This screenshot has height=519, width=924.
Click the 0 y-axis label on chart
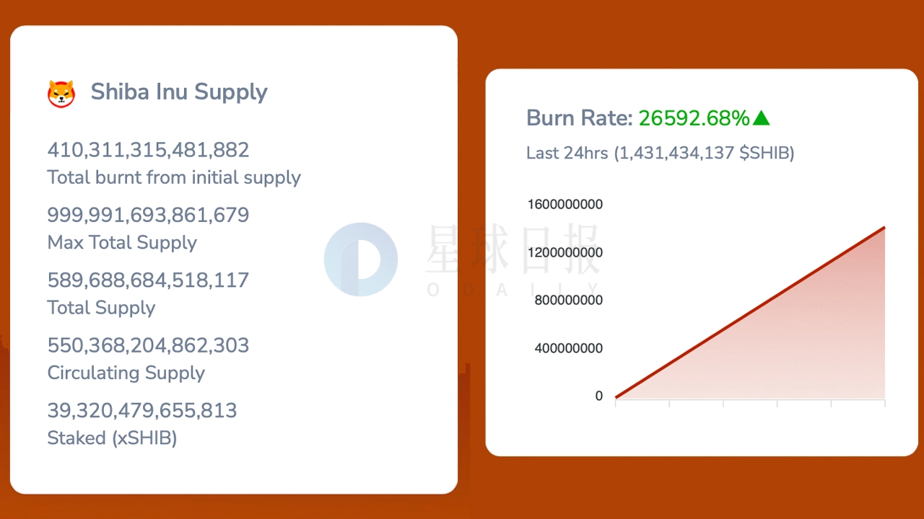click(x=598, y=396)
